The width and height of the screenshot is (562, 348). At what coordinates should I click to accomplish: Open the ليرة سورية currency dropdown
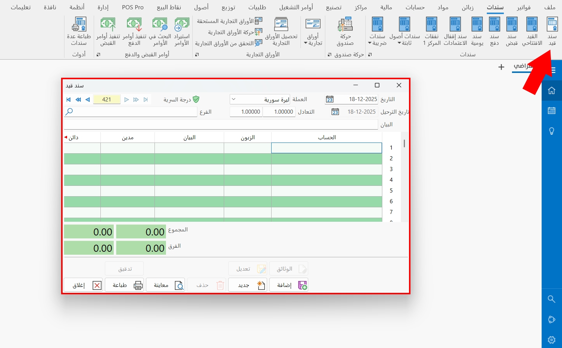(x=233, y=99)
